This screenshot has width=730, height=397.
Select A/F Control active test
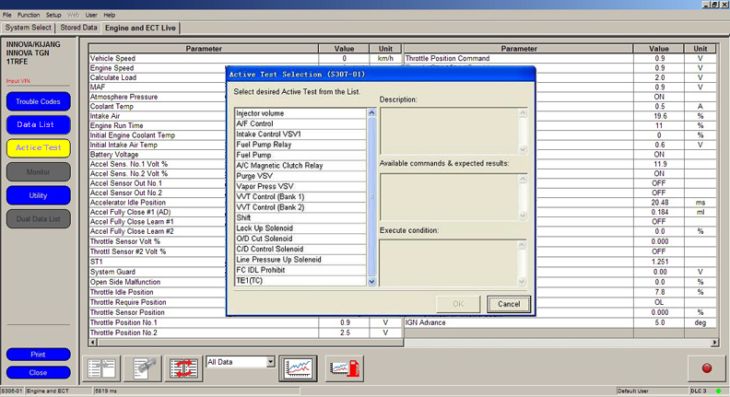pyautogui.click(x=300, y=123)
